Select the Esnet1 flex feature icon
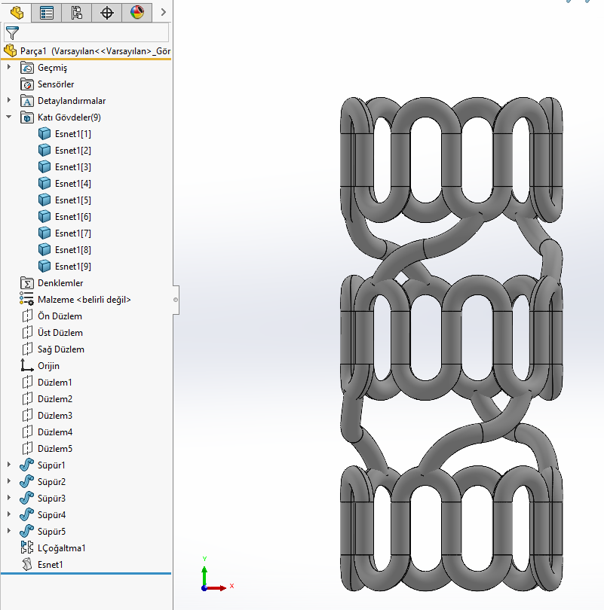The height and width of the screenshot is (610, 604). point(27,565)
